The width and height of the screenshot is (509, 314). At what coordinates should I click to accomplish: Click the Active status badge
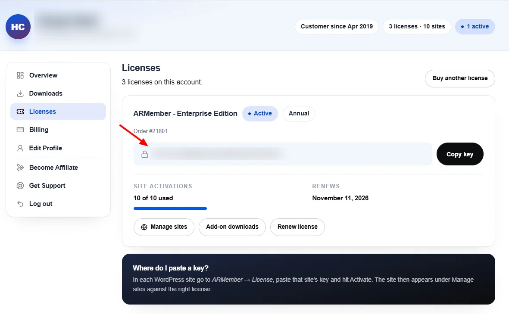click(x=260, y=114)
